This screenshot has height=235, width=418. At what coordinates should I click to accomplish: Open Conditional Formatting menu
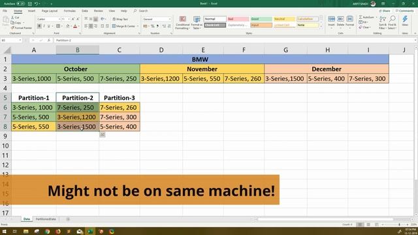tap(183, 23)
